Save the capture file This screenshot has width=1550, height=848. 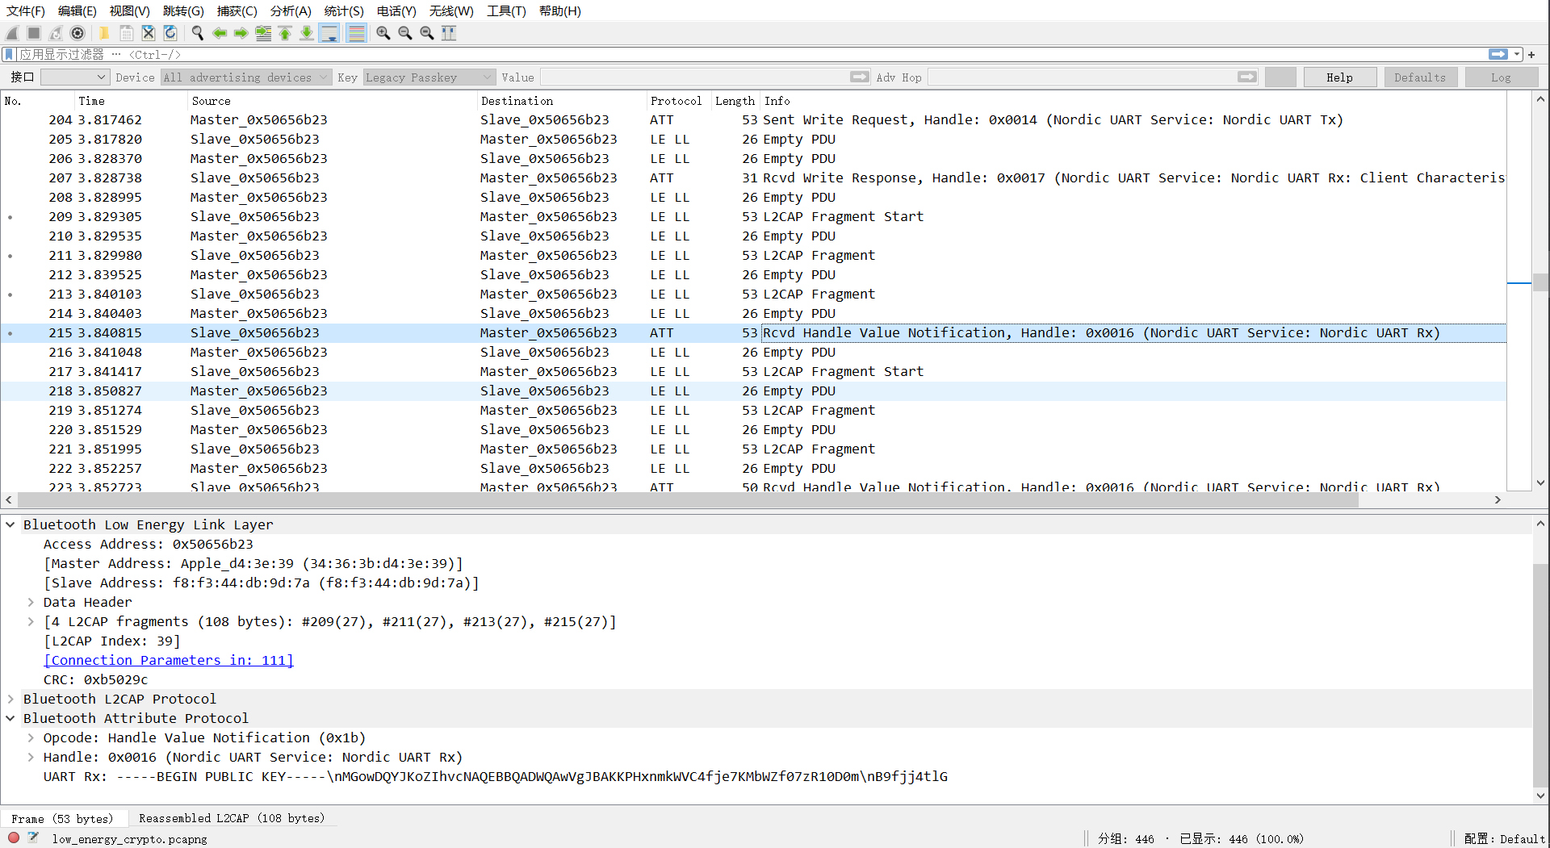point(127,33)
